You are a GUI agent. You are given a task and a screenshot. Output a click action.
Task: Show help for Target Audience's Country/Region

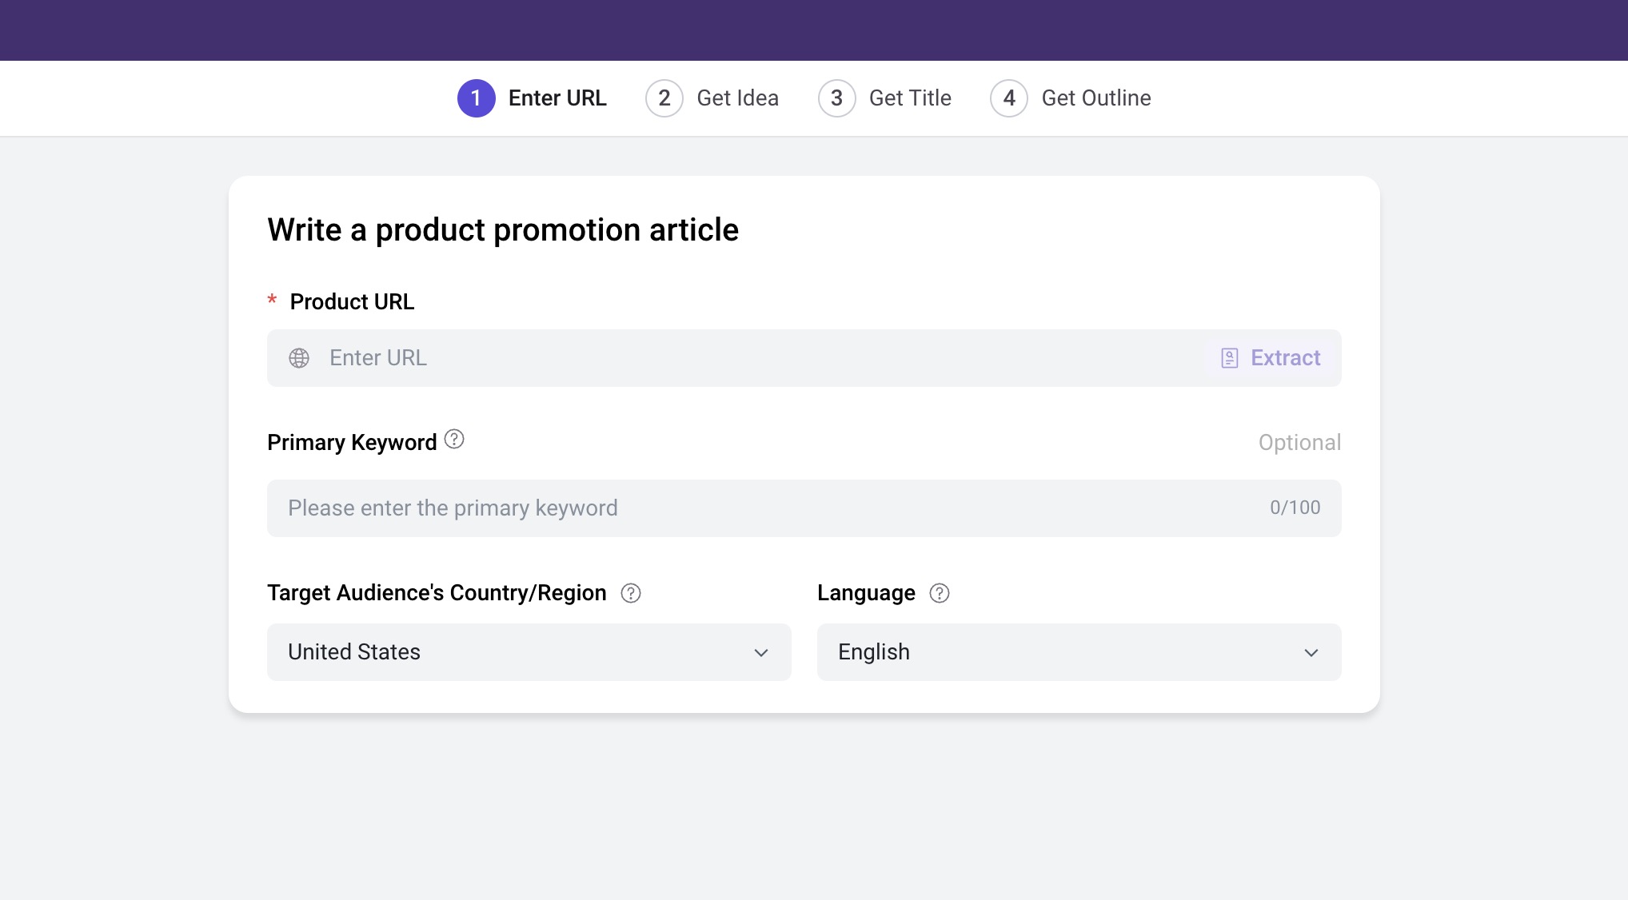[631, 593]
